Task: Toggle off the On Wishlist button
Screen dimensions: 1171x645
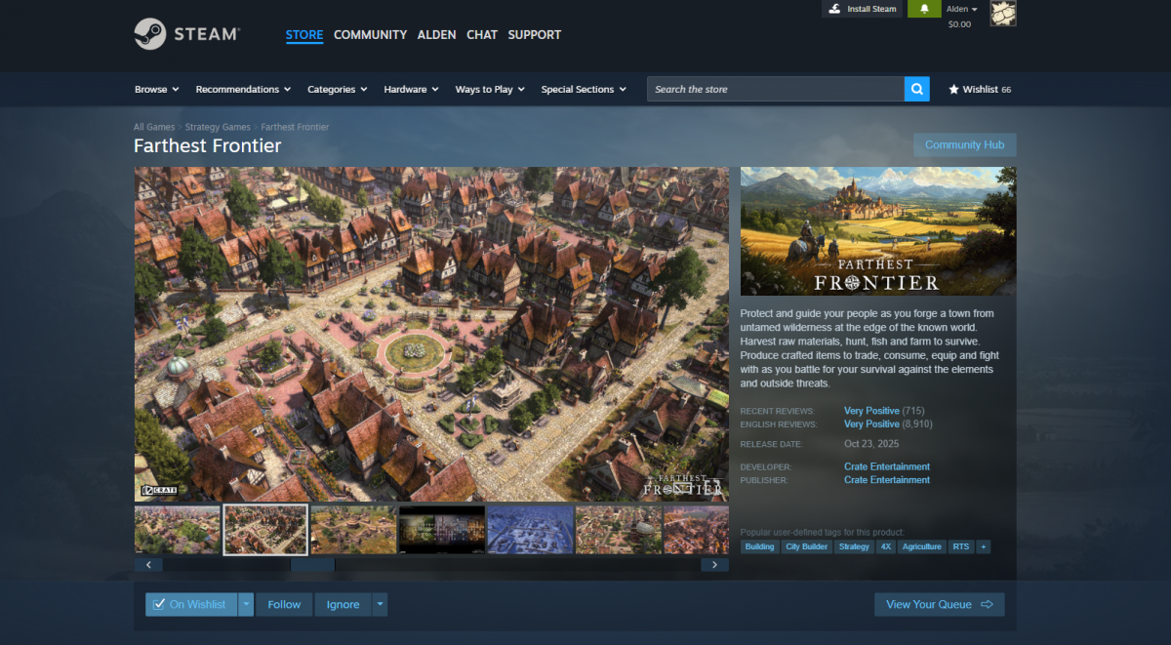Action: tap(190, 604)
